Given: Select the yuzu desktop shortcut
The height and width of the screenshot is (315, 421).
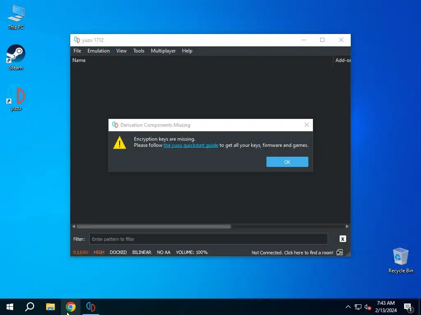Looking at the screenshot, I should point(16,98).
